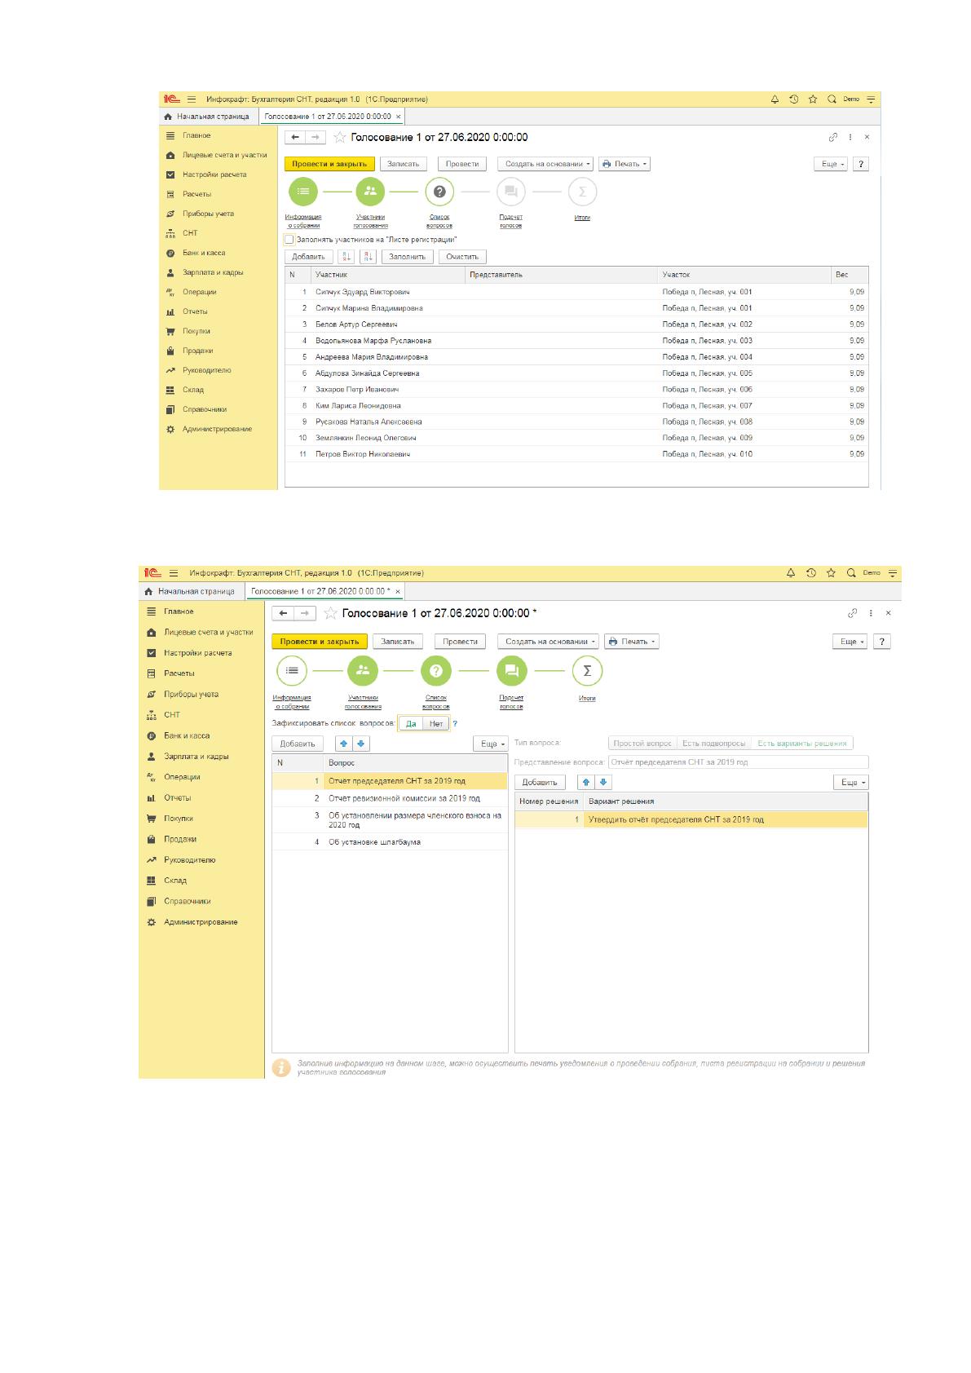Open 'Лицевые счета и участки' section in upper screenshot
Image resolution: width=971 pixels, height=1373 pixels.
point(218,155)
